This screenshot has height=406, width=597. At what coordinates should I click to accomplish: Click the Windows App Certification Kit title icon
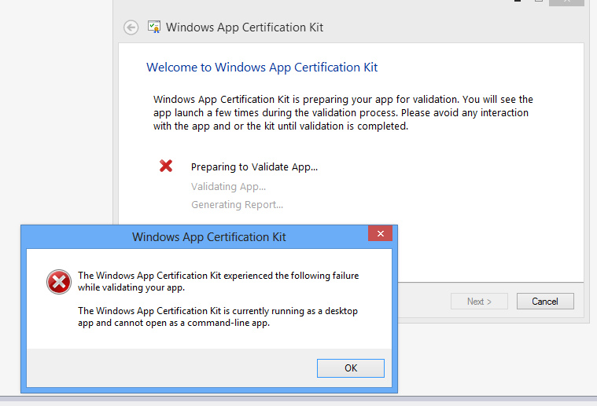[154, 27]
